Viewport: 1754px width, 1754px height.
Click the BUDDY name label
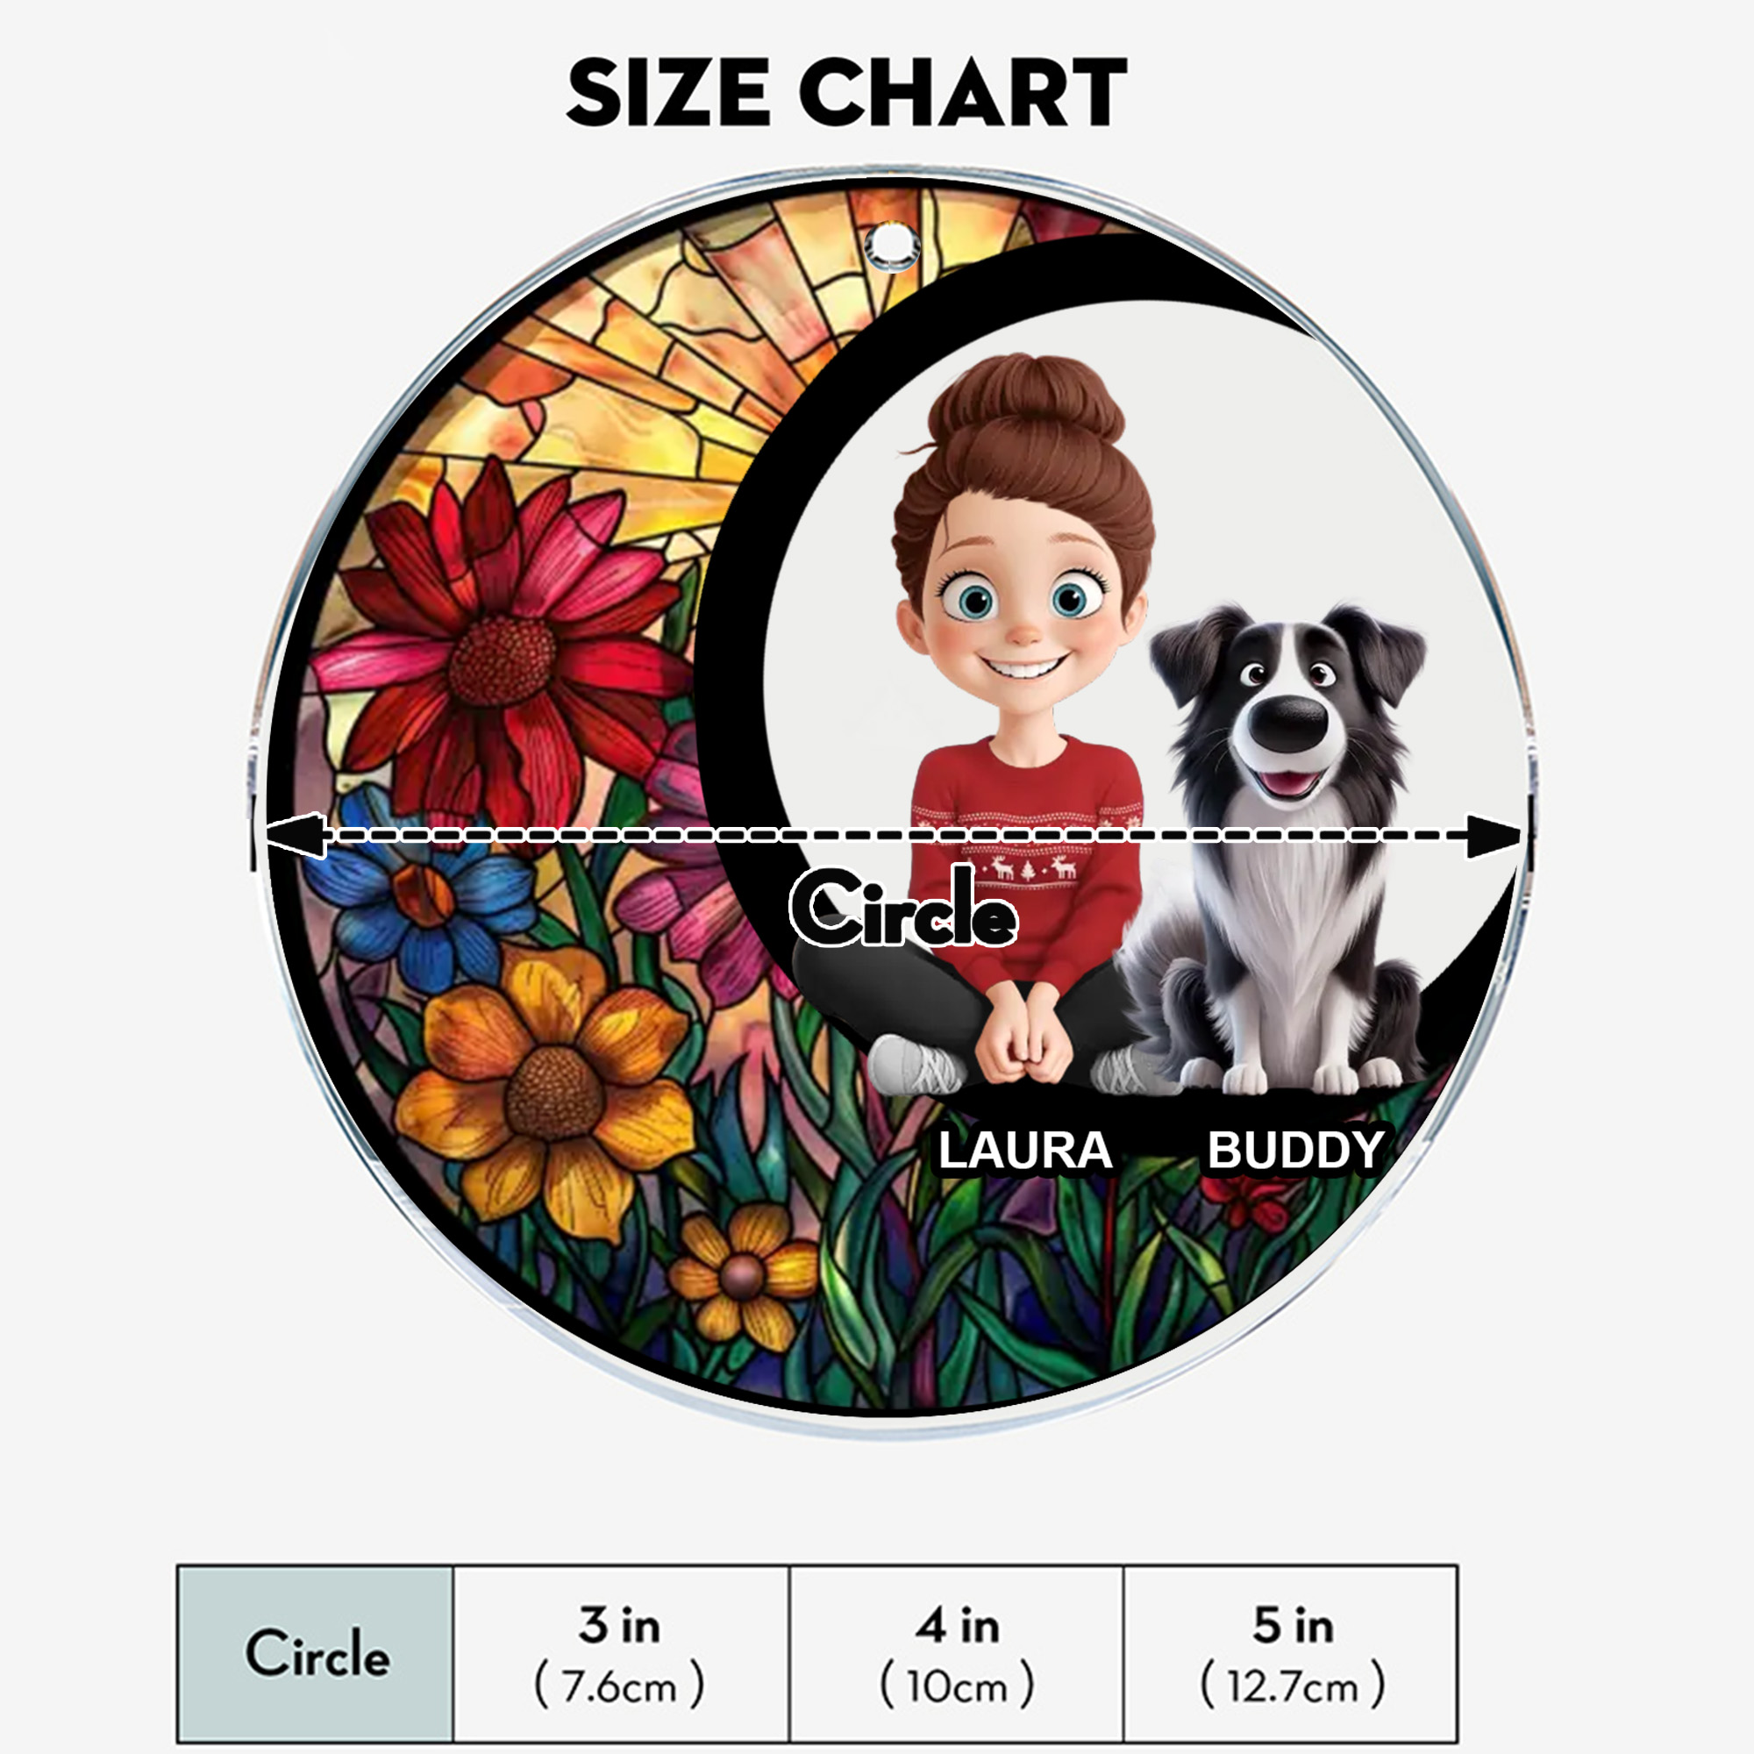1295,1151
